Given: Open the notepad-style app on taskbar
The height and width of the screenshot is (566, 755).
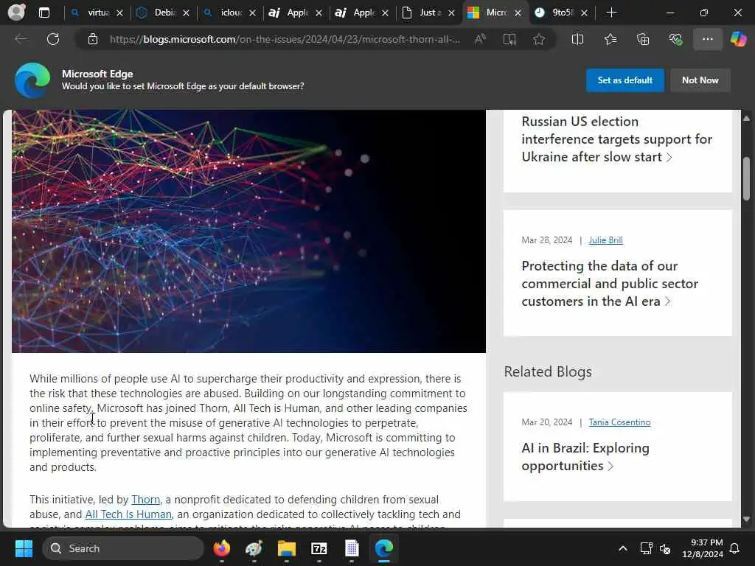Looking at the screenshot, I should click(352, 548).
